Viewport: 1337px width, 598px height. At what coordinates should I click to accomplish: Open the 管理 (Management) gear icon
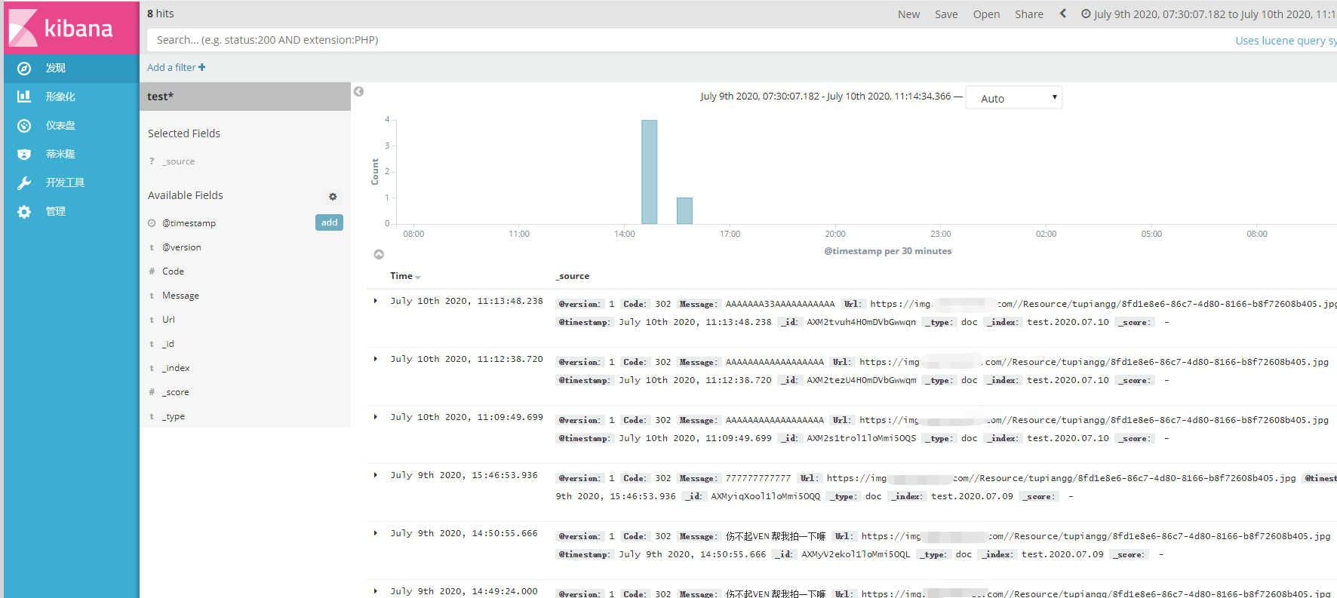click(24, 212)
